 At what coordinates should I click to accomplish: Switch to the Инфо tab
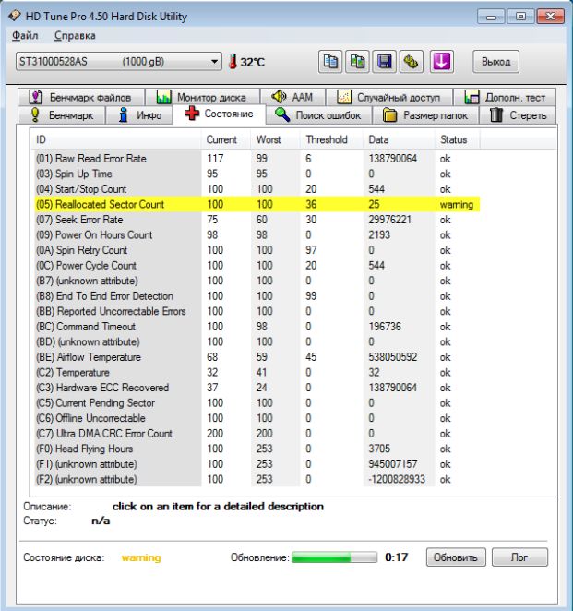click(141, 115)
